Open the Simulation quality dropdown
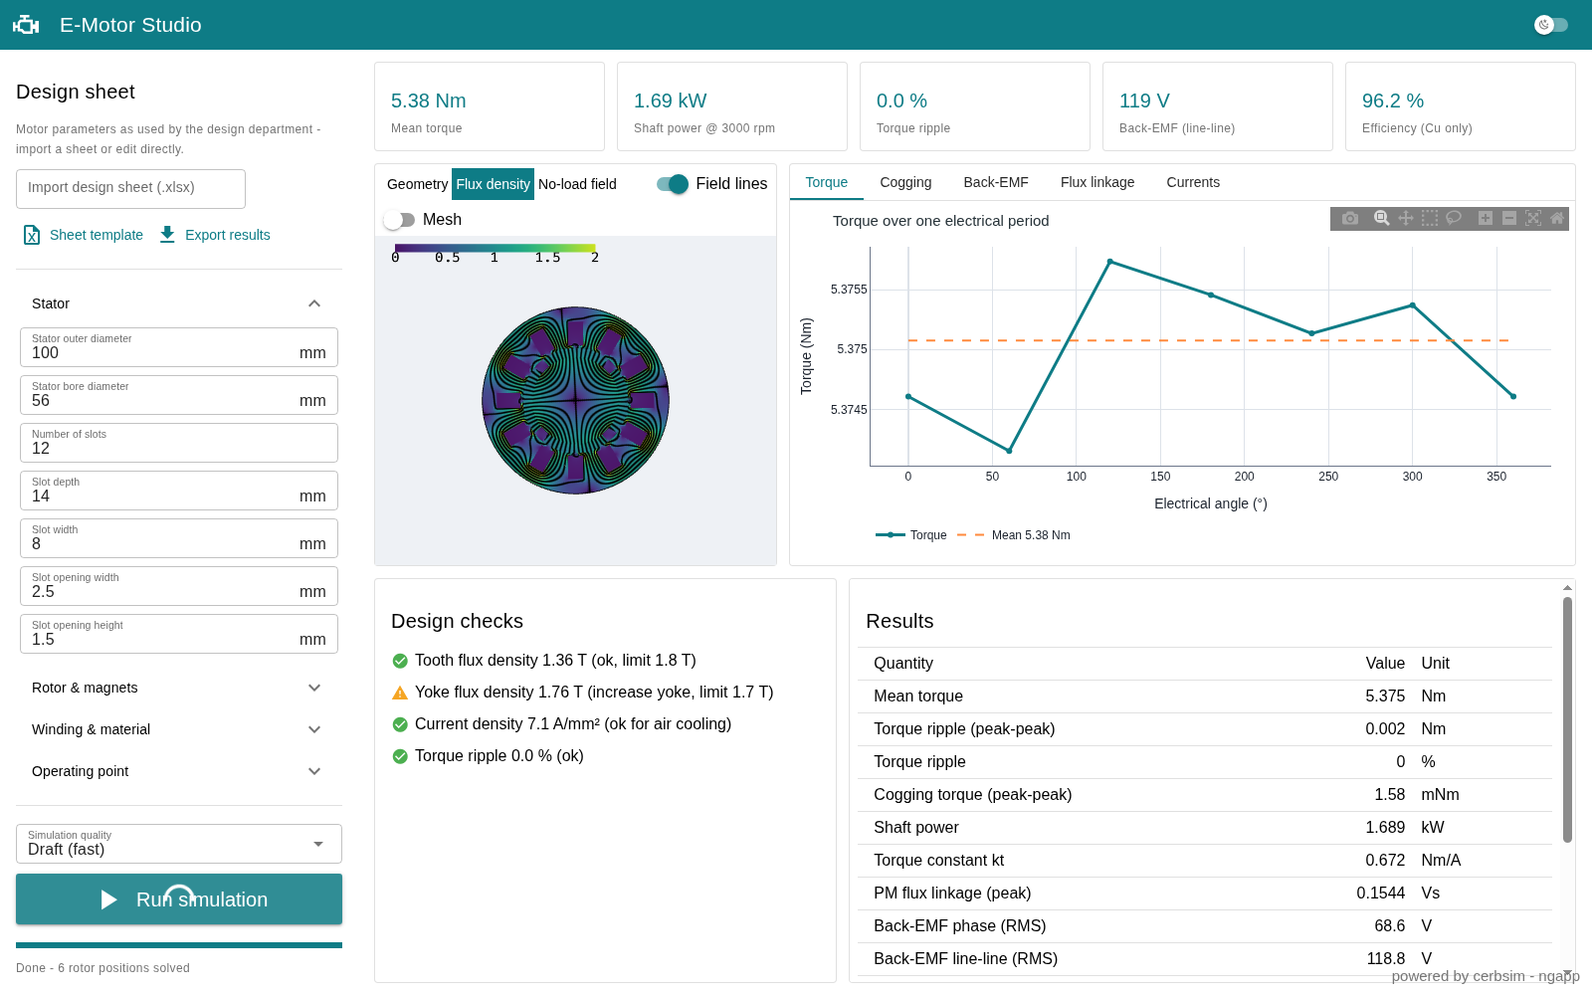Viewport: 1592px width, 995px height. tap(179, 844)
